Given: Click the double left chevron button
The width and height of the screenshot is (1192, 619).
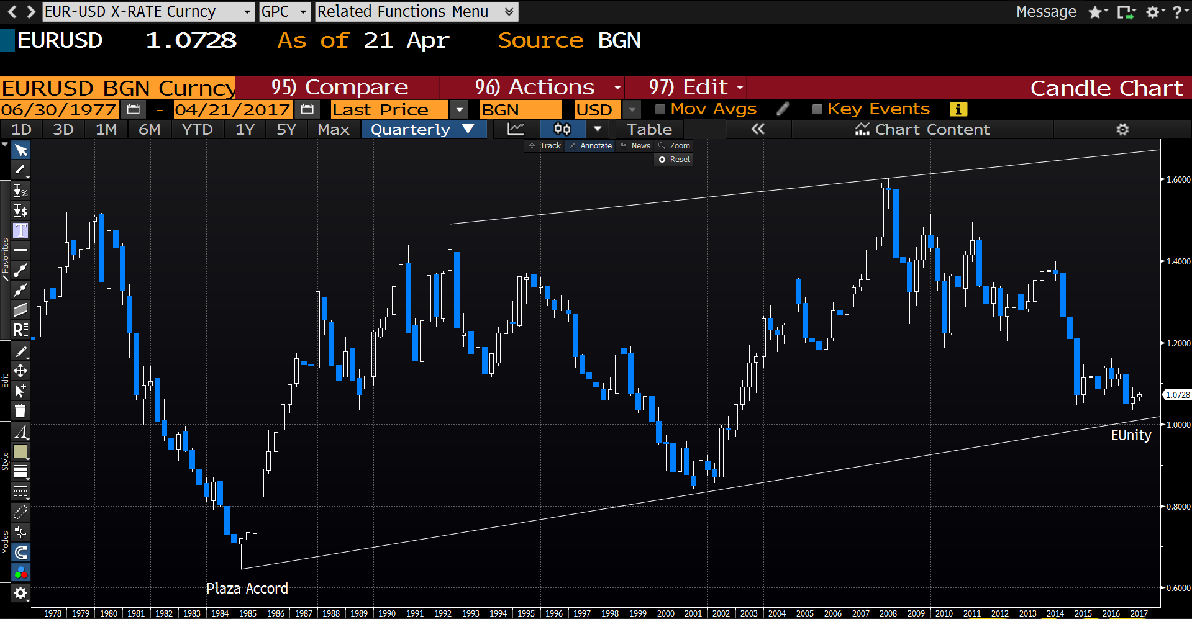Looking at the screenshot, I should click(x=758, y=129).
